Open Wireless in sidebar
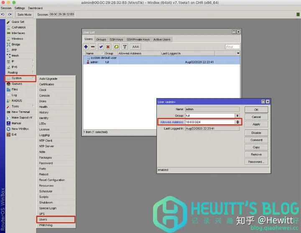This screenshot has width=301, height=233. tap(20, 39)
